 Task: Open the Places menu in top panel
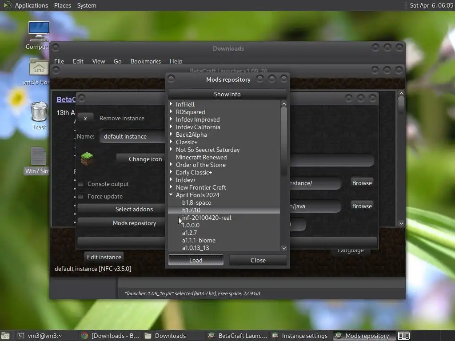click(62, 5)
